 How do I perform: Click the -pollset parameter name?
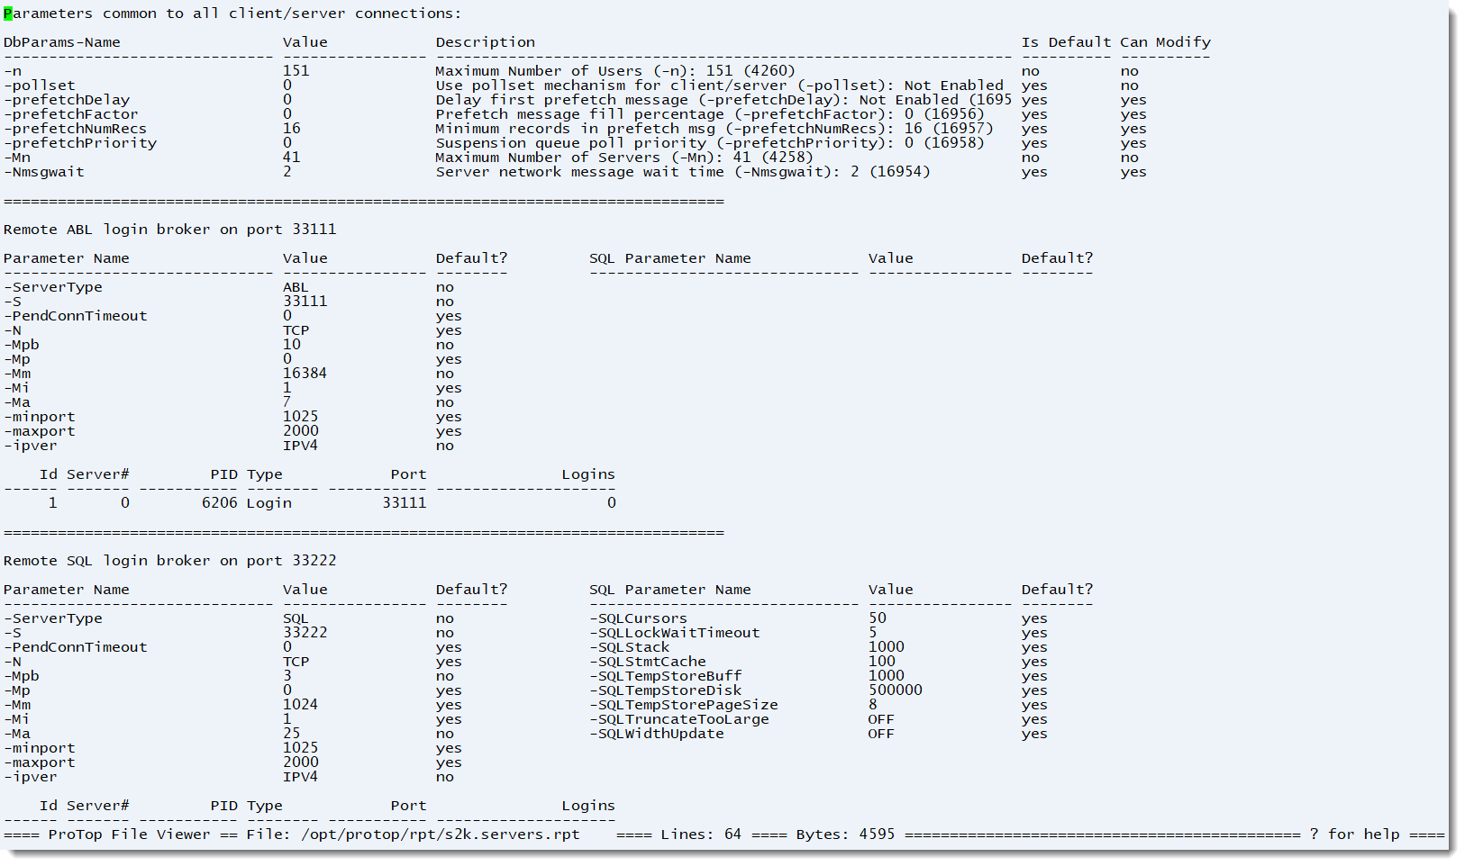[x=40, y=86]
